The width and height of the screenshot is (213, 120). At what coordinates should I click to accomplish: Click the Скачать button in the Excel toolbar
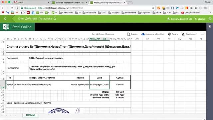pyautogui.click(x=132, y=34)
